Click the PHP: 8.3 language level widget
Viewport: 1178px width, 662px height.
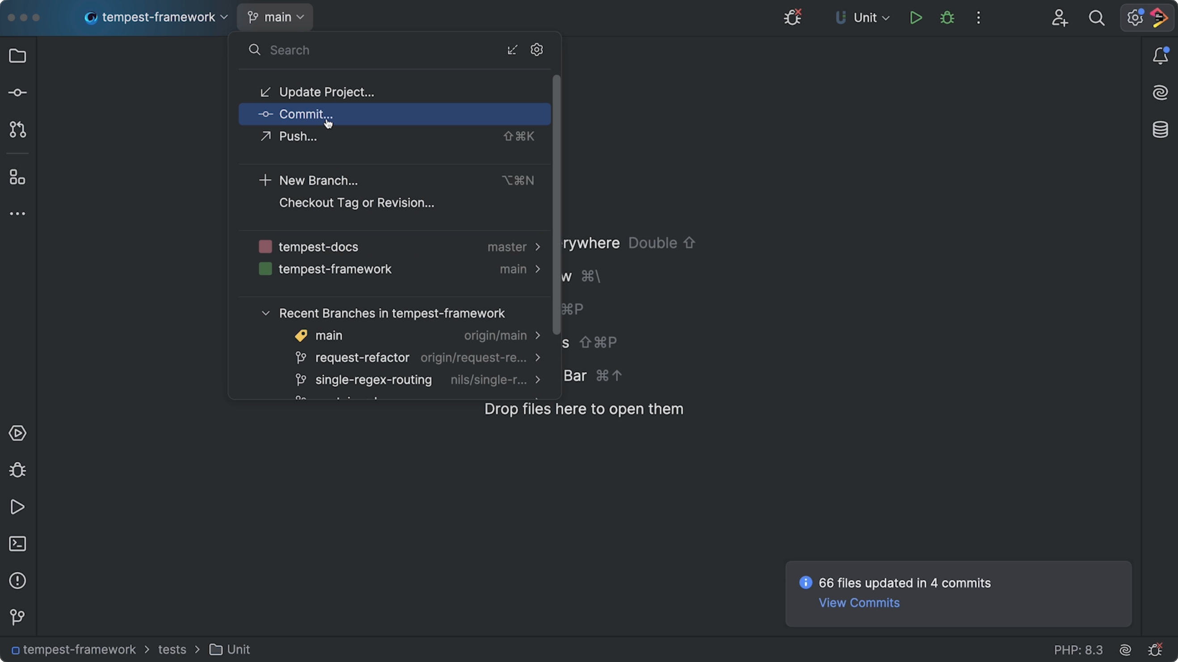1078,649
